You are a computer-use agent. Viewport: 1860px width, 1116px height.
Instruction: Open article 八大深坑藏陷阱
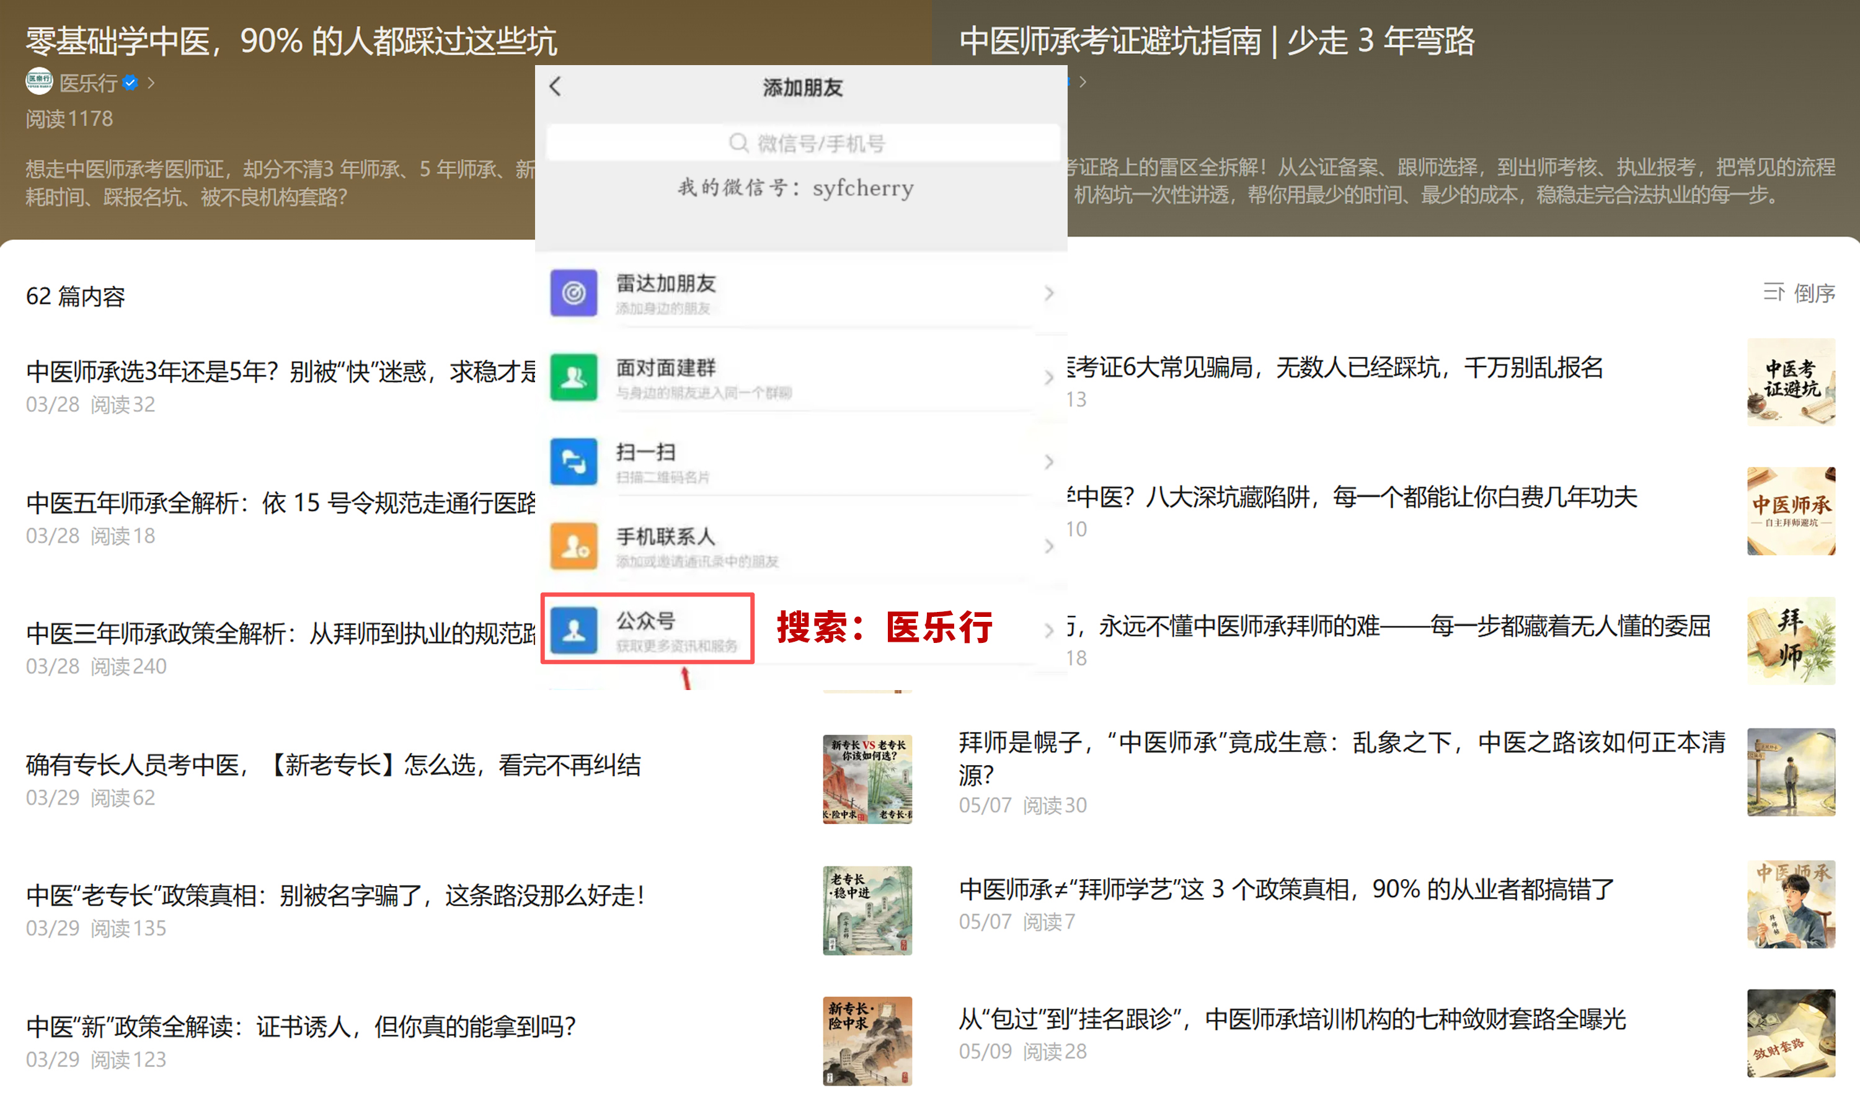(x=1352, y=497)
